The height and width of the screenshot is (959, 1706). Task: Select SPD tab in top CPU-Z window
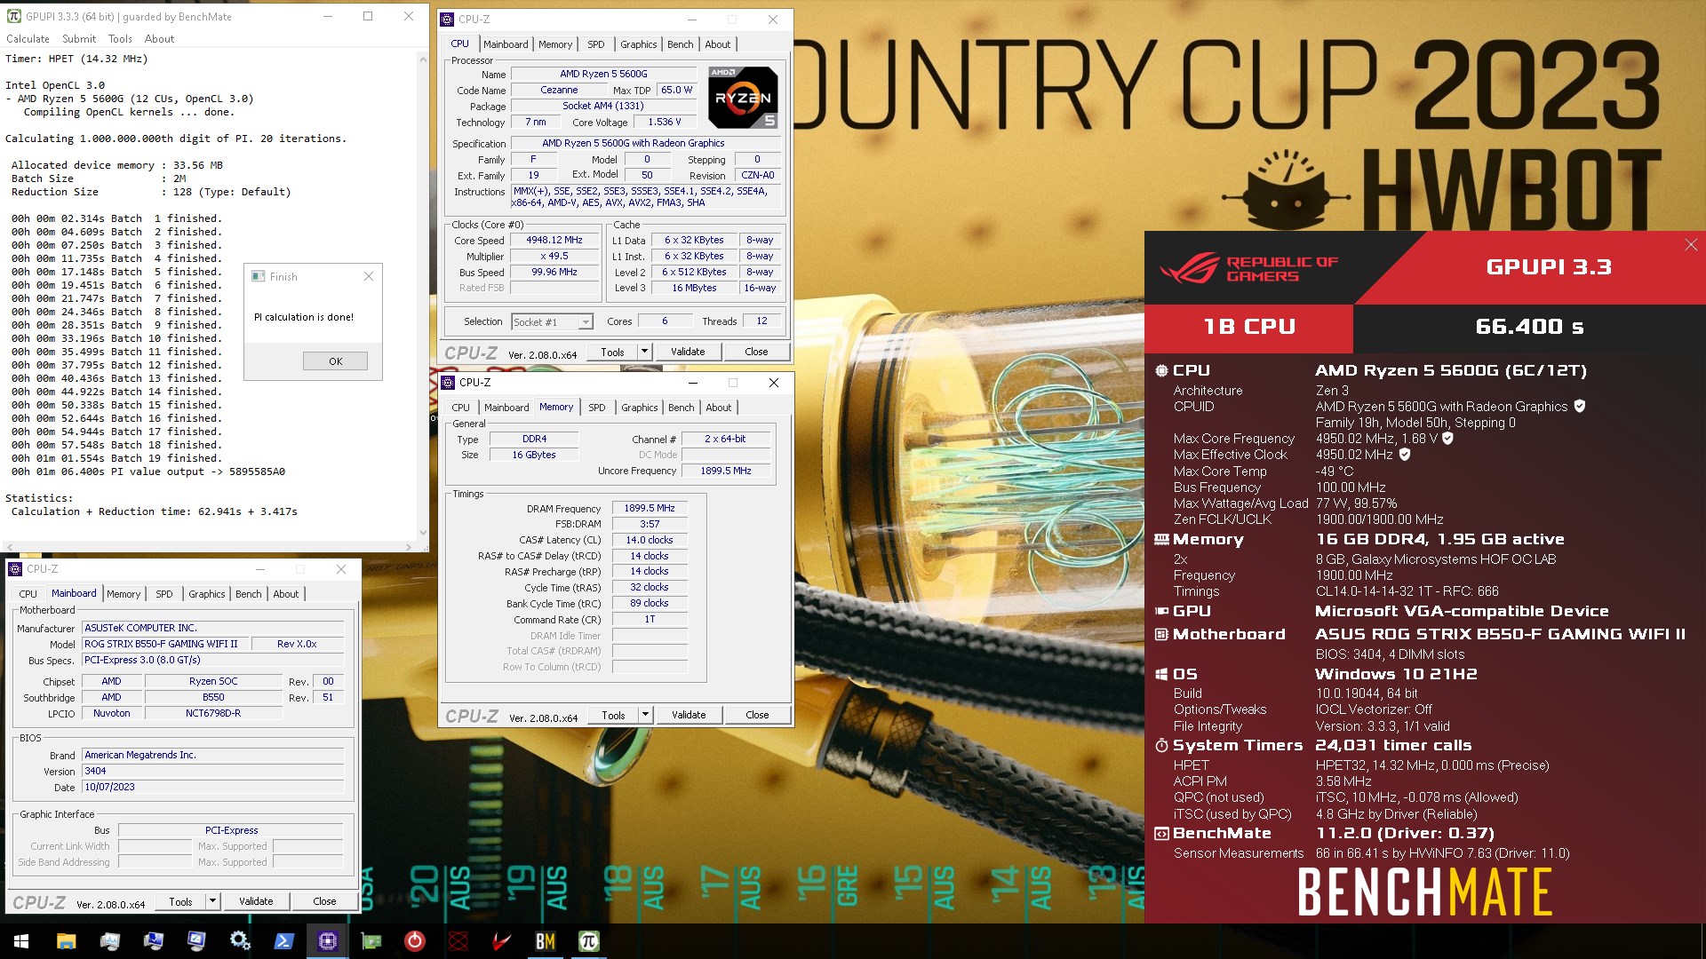(x=596, y=44)
